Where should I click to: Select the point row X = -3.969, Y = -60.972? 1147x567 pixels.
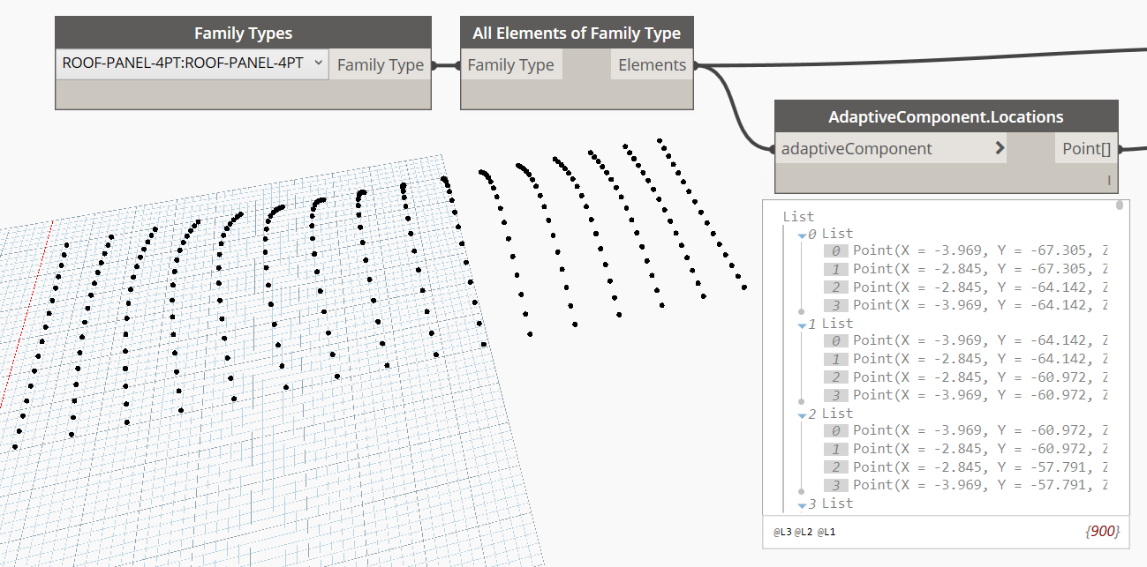(x=965, y=430)
